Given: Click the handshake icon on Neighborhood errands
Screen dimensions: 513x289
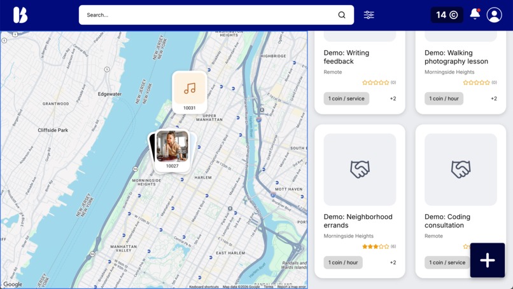Looking at the screenshot, I should pyautogui.click(x=360, y=169).
